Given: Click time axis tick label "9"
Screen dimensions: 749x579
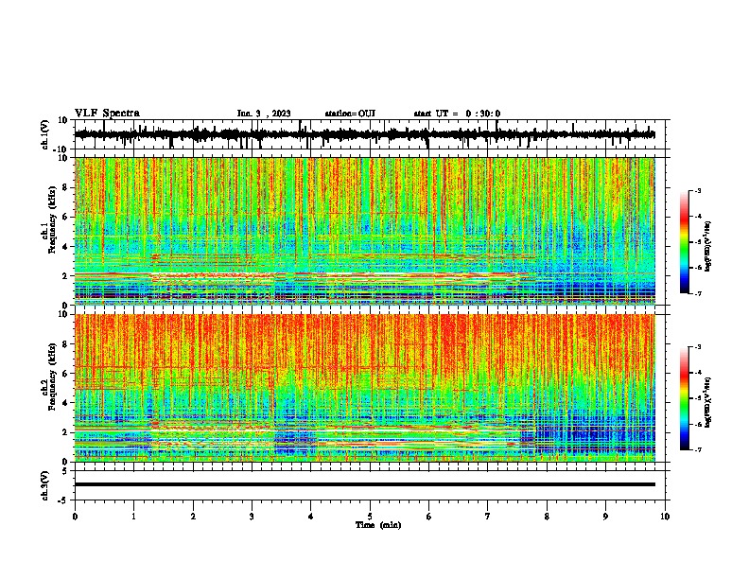Looking at the screenshot, I should (x=605, y=517).
